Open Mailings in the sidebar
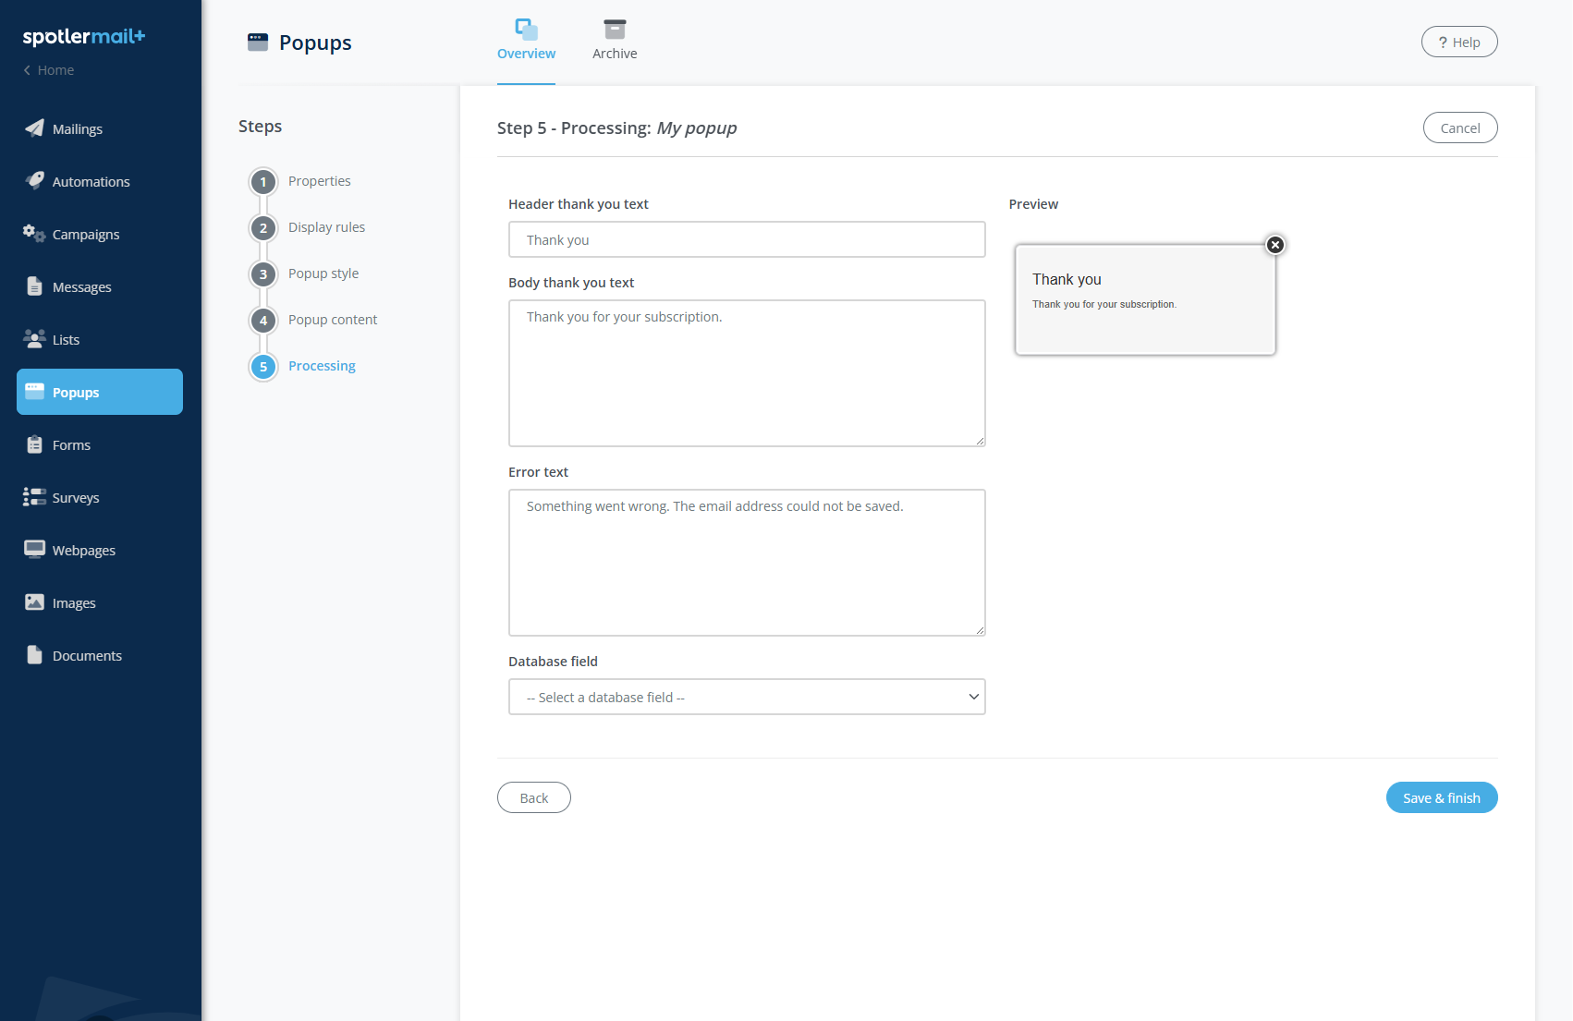 (x=100, y=128)
